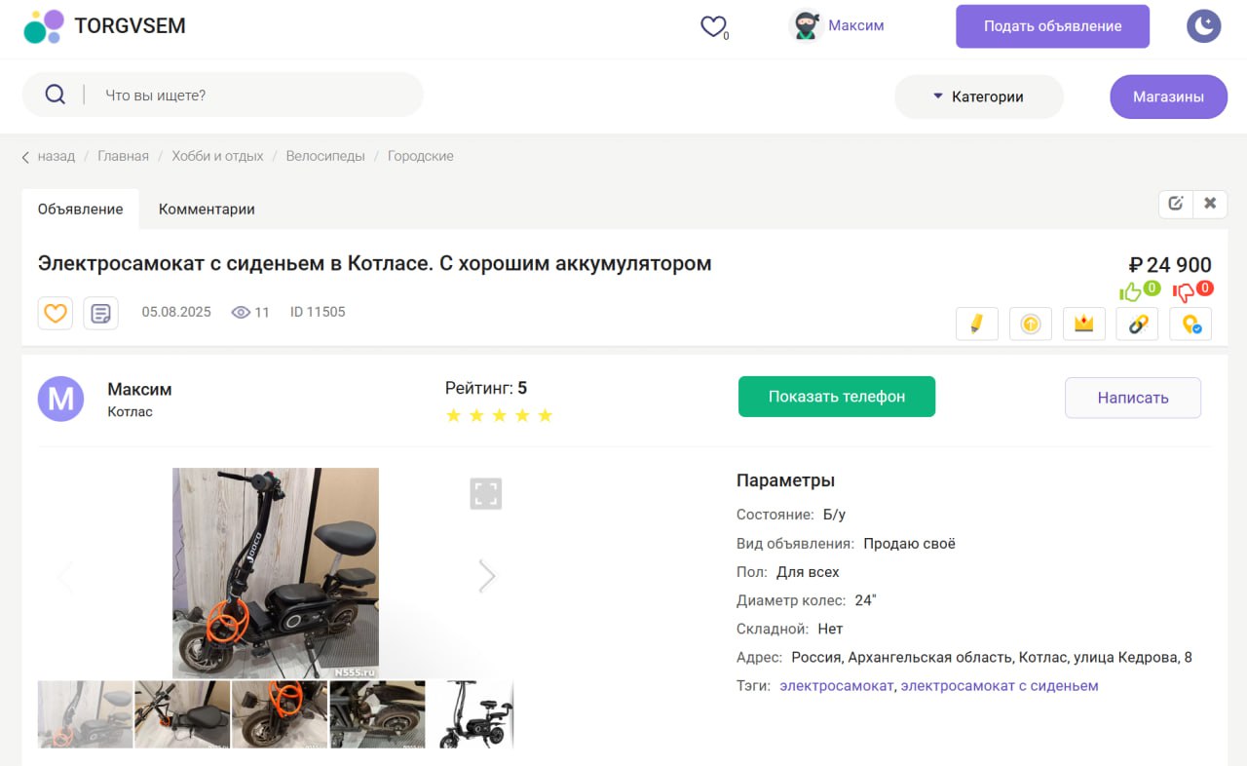Show the next photo with the right chevron

coord(486,575)
